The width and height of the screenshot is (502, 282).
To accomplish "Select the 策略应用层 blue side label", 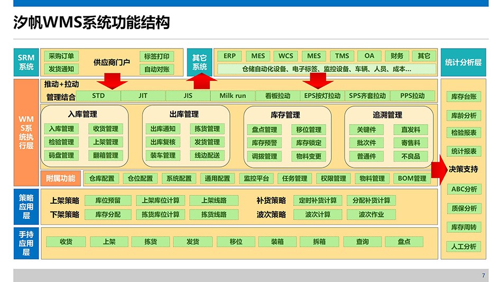I will pyautogui.click(x=26, y=207).
